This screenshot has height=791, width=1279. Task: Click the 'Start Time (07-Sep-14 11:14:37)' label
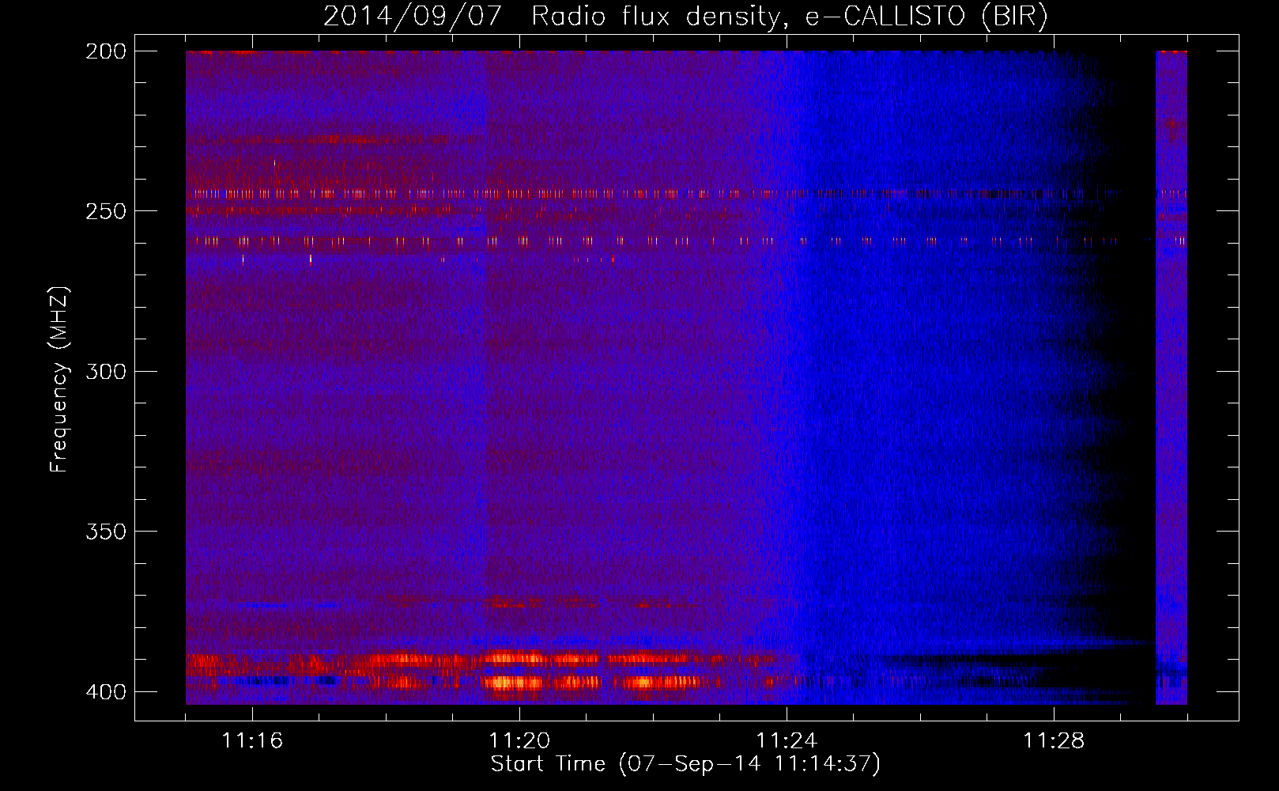tap(685, 764)
